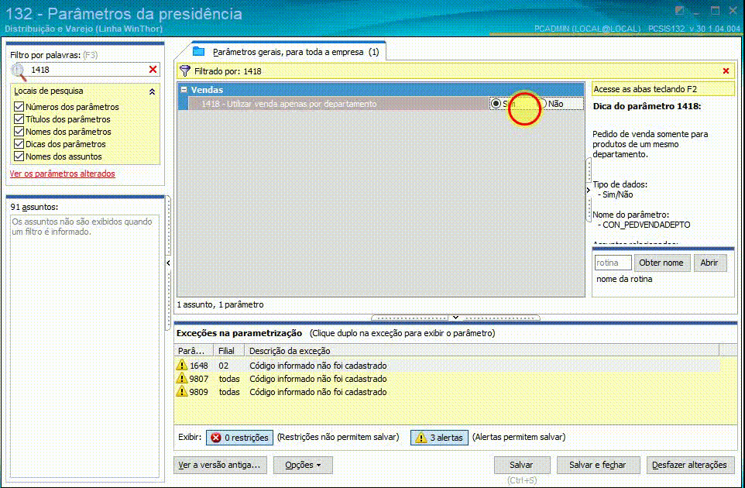This screenshot has height=488, width=745.
Task: Select 'Sim' for parameter 1418
Action: tap(496, 104)
